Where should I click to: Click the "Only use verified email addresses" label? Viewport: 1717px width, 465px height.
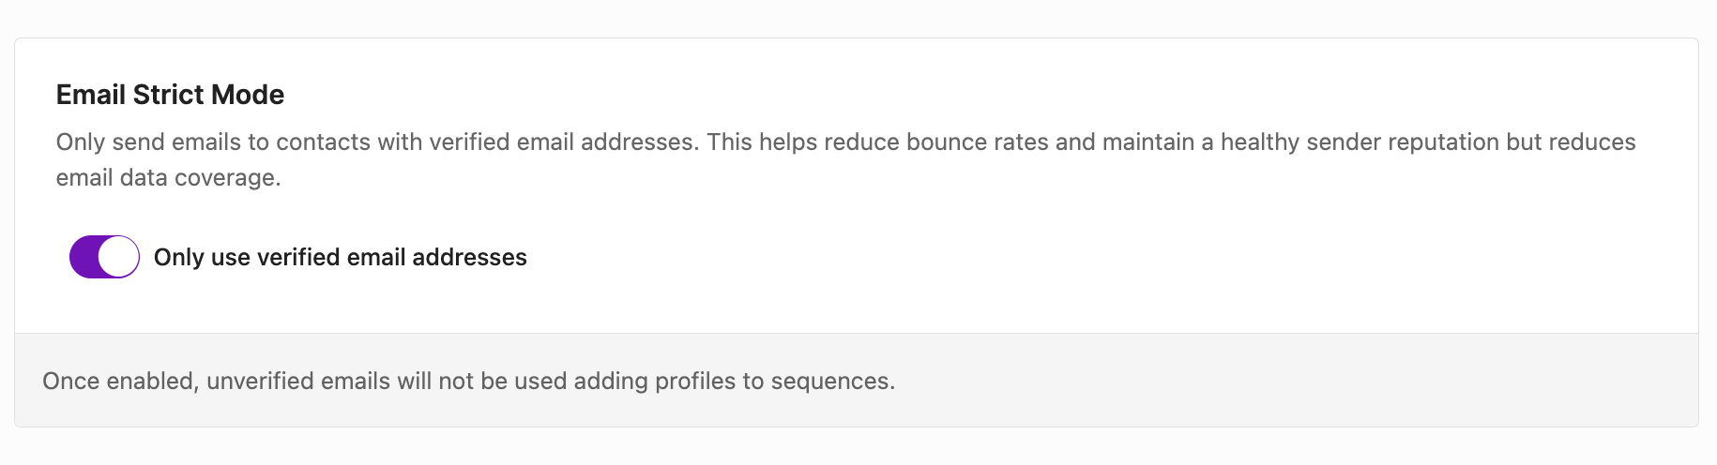pos(340,257)
